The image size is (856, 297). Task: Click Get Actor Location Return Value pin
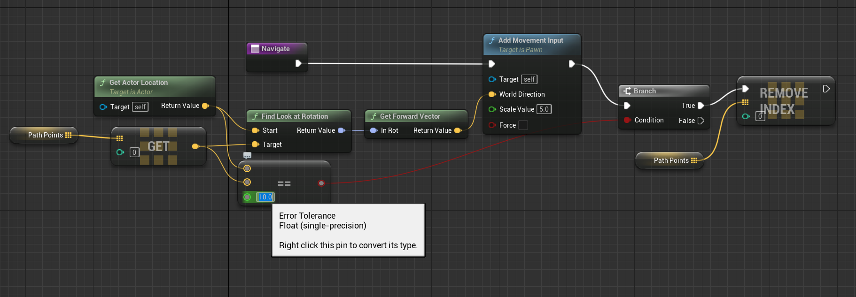point(205,106)
